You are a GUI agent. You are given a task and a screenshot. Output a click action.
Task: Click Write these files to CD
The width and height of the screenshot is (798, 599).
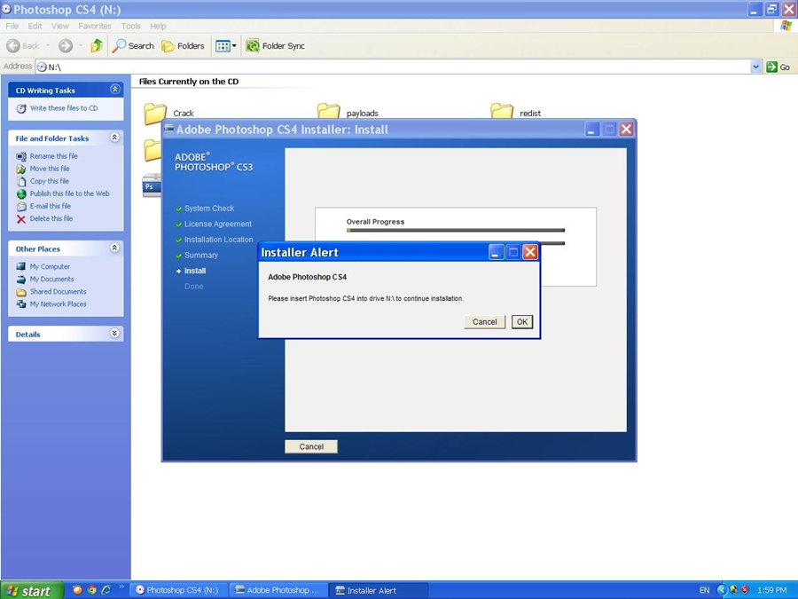coord(64,108)
